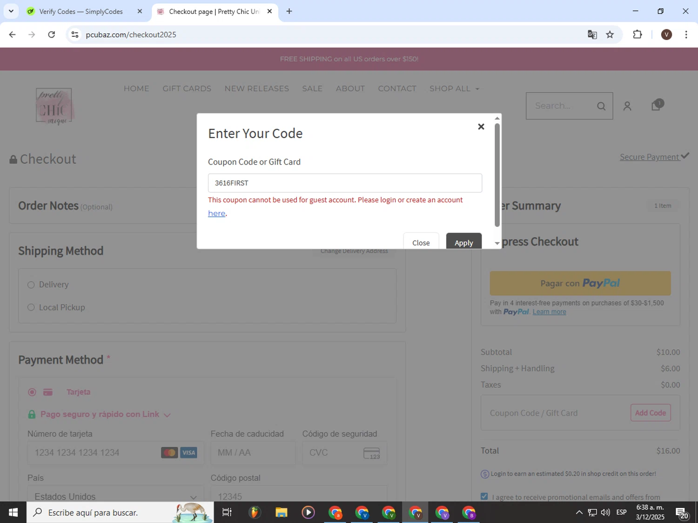The height and width of the screenshot is (523, 698).
Task: Close the Enter Your Code dialog with X
Action: tap(481, 126)
